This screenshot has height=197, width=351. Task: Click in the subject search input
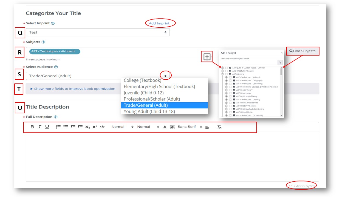tap(249, 63)
